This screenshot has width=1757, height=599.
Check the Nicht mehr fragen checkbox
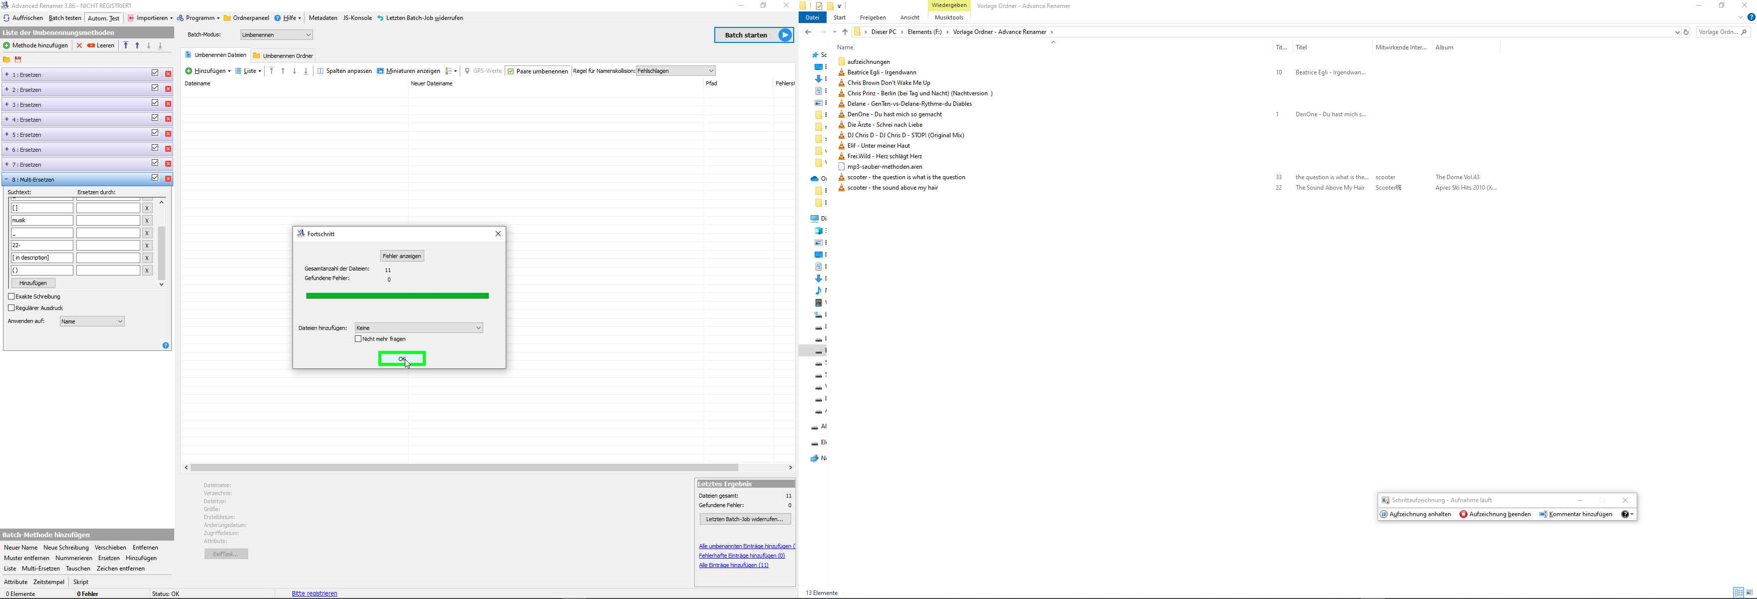358,339
